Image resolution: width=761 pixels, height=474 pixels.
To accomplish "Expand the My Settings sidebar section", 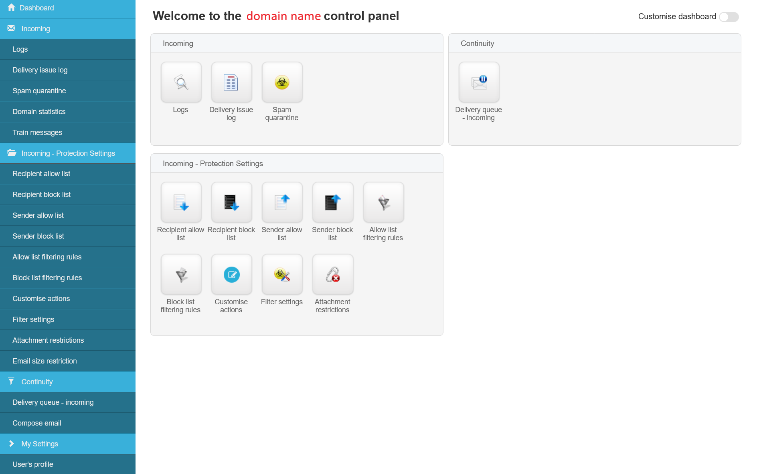I will point(68,444).
